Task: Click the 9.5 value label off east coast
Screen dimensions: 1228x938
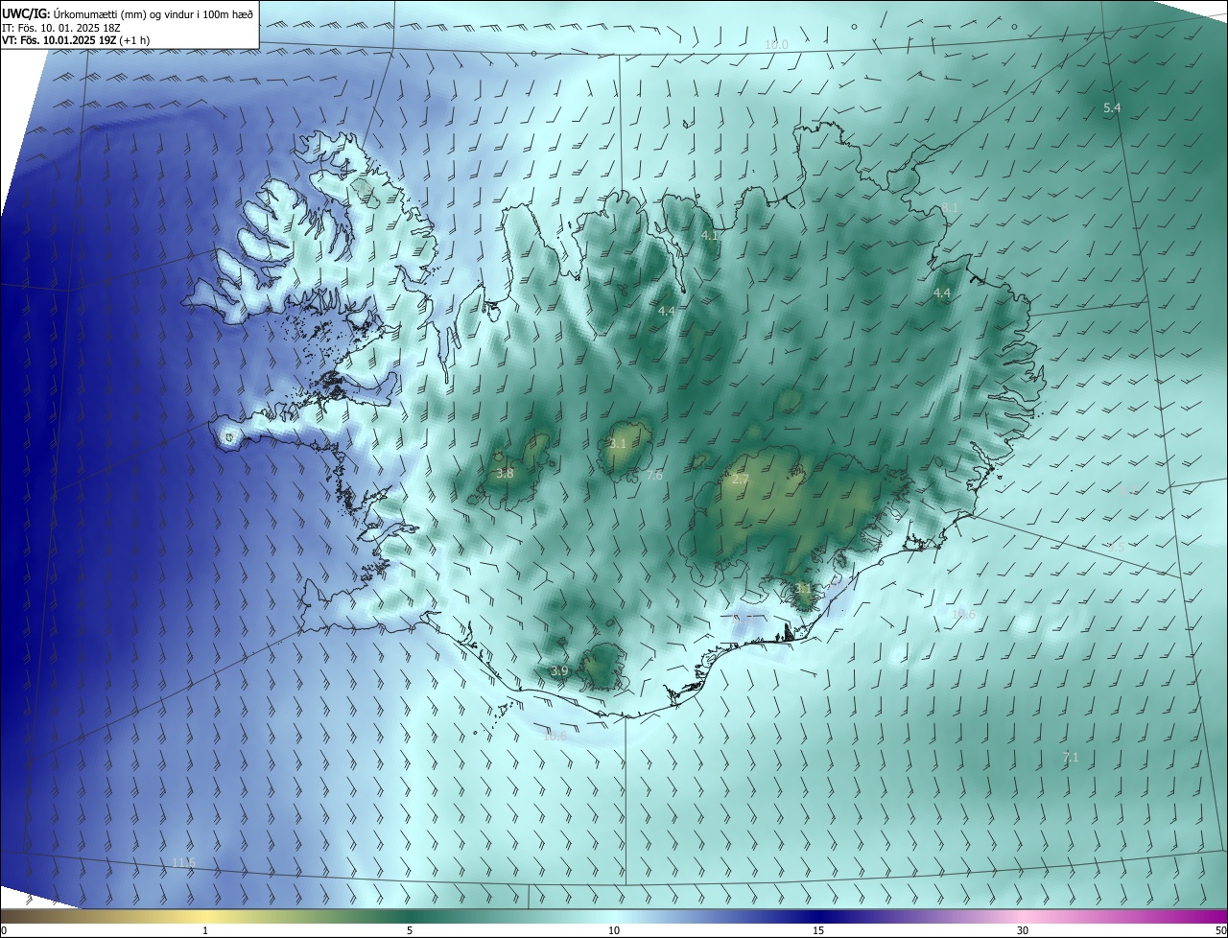Action: pos(1115,547)
